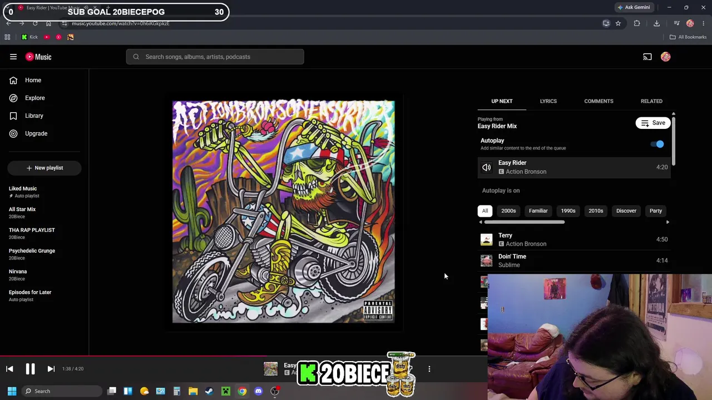
Task: Filter queue by 1990s
Action: pos(568,211)
